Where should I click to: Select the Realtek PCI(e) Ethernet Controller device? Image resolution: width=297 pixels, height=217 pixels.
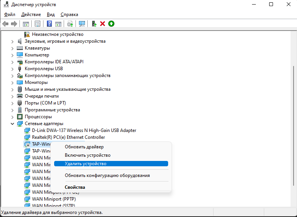click(68, 137)
